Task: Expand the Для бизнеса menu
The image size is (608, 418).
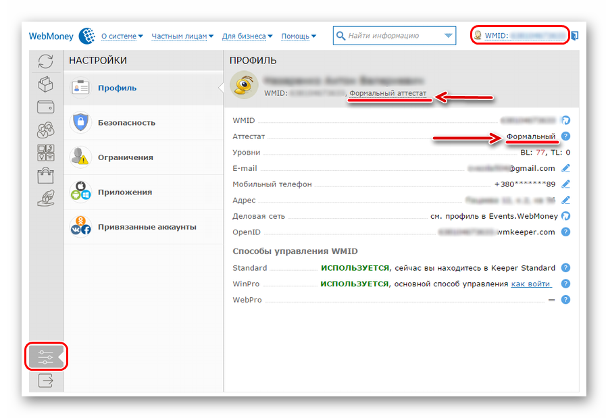Action: coord(247,36)
